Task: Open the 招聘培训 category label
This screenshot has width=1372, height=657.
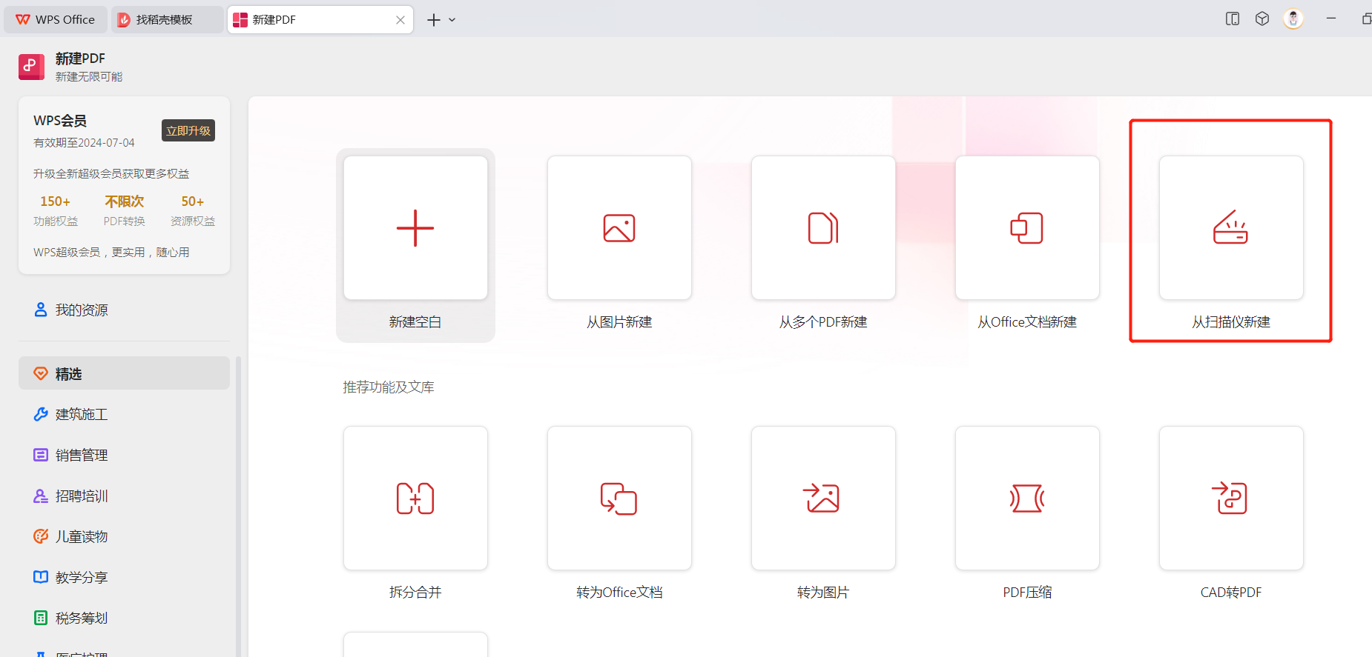Action: click(82, 496)
